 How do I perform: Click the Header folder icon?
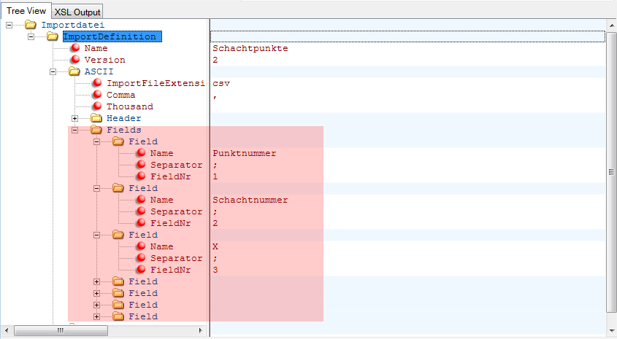pyautogui.click(x=96, y=118)
